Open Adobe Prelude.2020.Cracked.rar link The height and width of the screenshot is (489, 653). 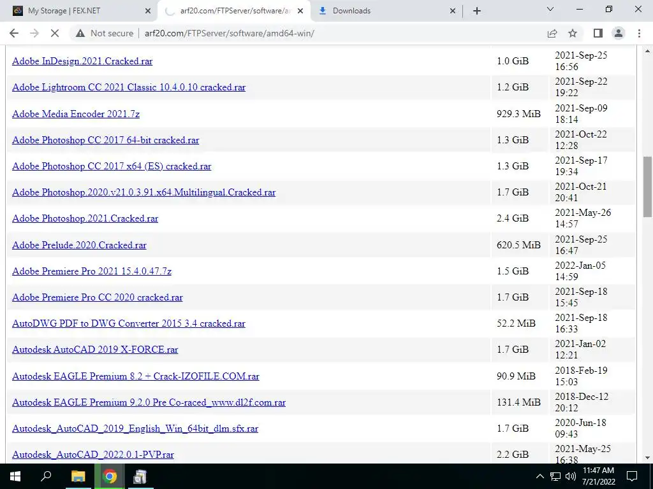(x=79, y=245)
